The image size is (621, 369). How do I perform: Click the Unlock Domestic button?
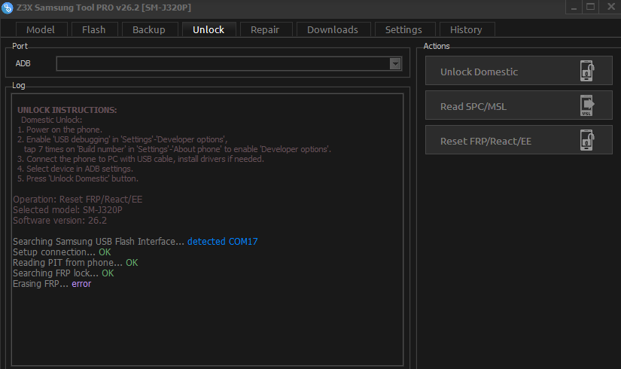519,71
